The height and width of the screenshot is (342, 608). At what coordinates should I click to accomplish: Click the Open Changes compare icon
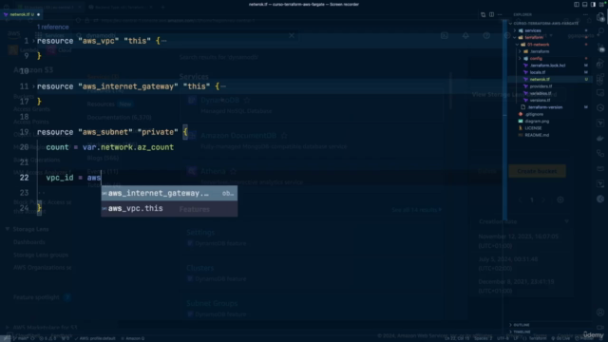[x=484, y=14]
